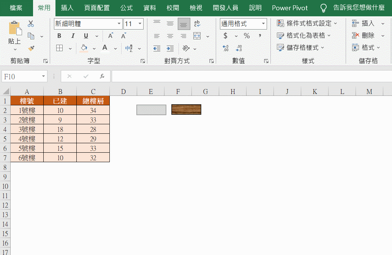Click the Increase Decimal icon
This screenshot has height=255, width=392.
click(226, 48)
